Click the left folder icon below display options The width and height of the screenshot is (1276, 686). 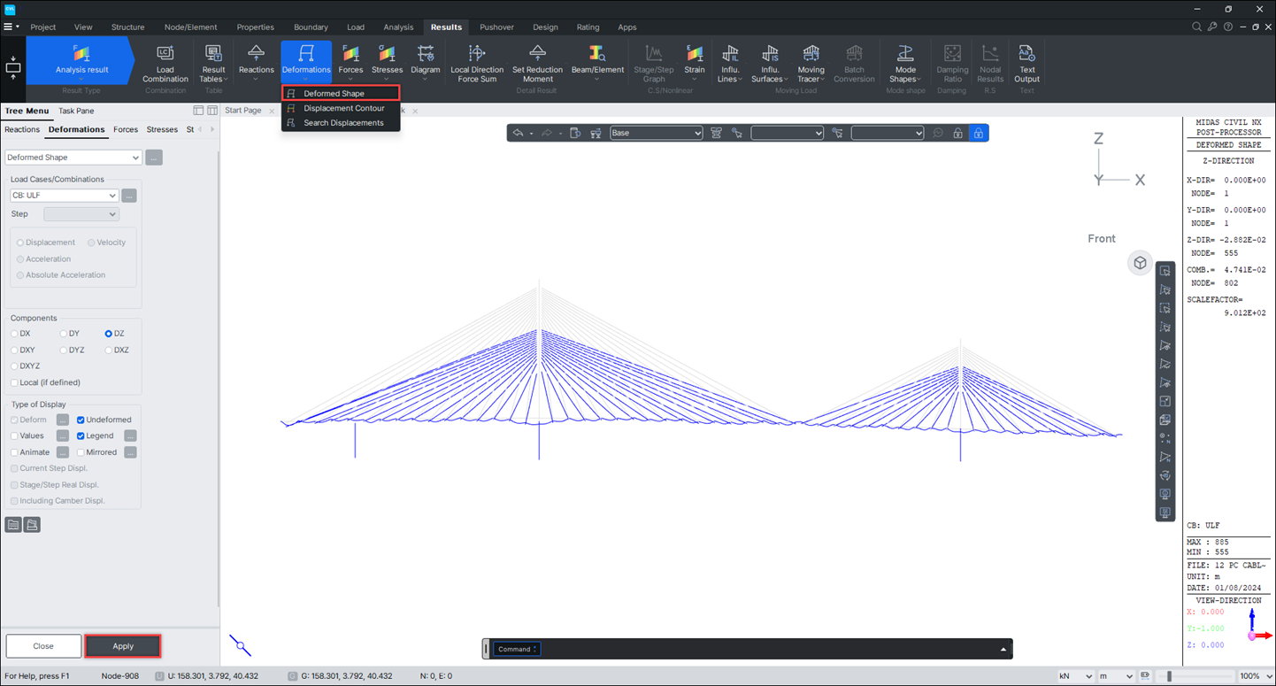(x=13, y=525)
